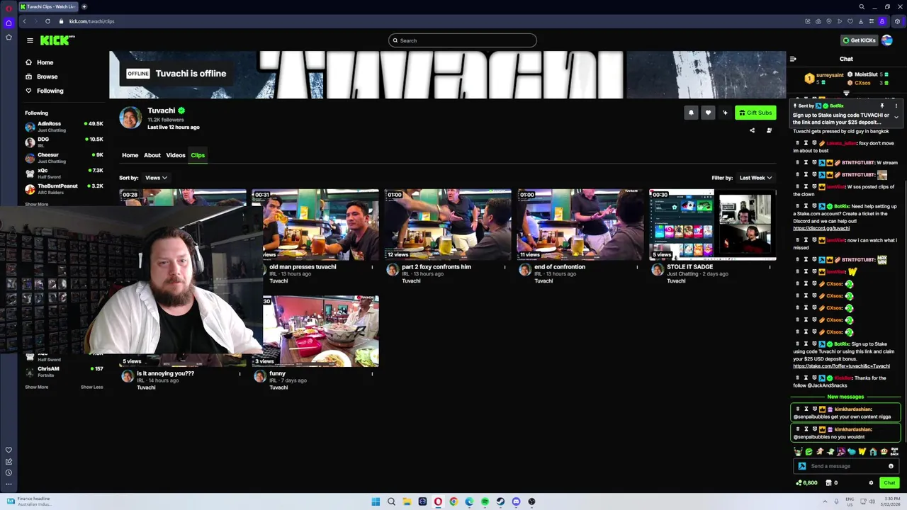Click the 'old man presses tuvachi' title
Image resolution: width=907 pixels, height=510 pixels.
303,267
